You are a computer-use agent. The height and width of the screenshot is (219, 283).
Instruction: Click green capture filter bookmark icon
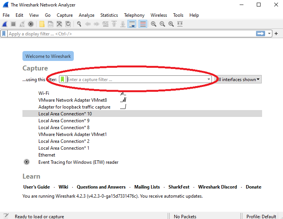point(62,80)
